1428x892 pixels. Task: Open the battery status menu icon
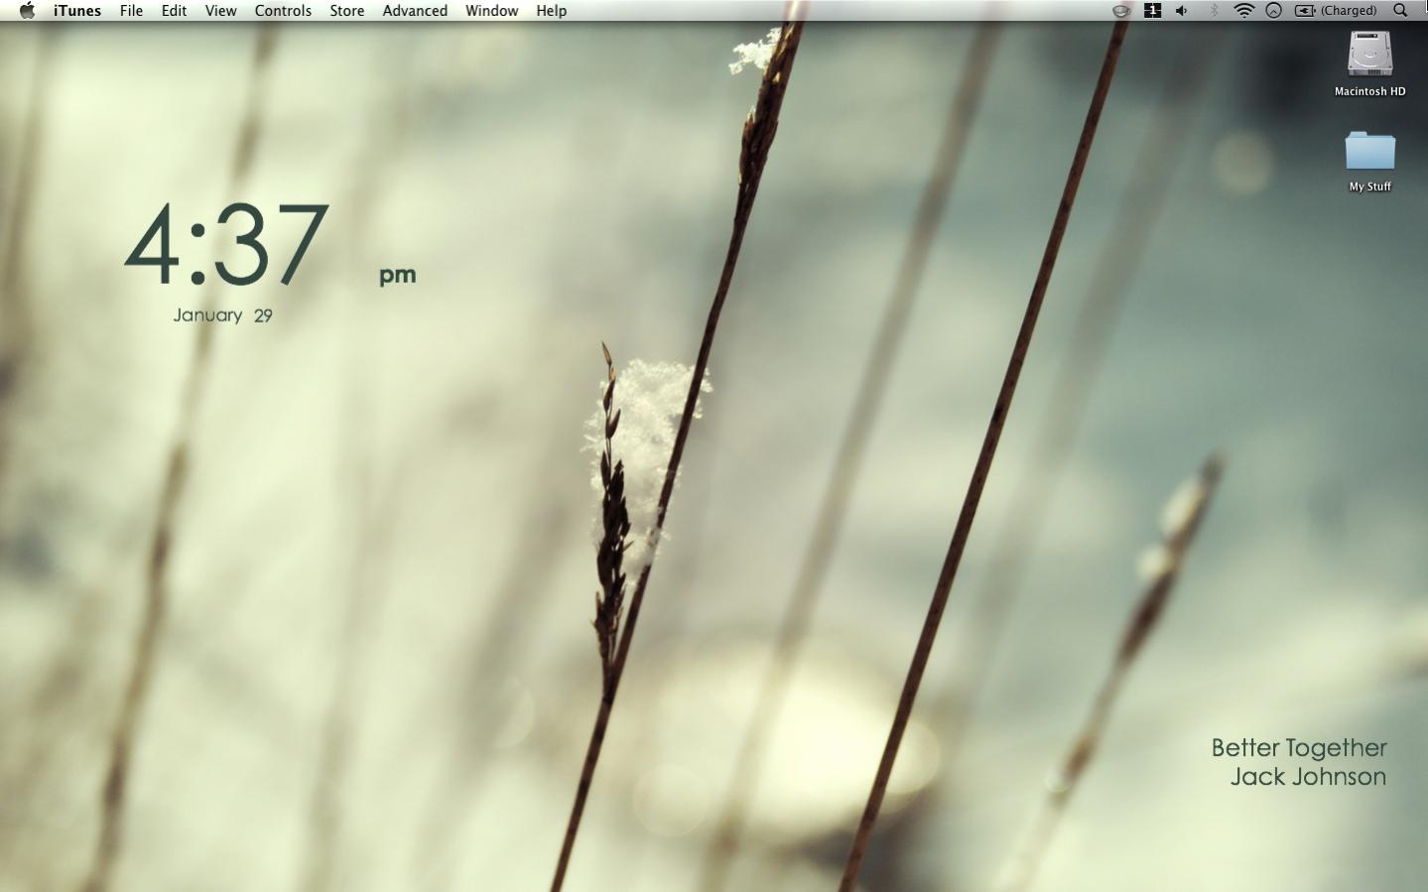click(x=1305, y=11)
